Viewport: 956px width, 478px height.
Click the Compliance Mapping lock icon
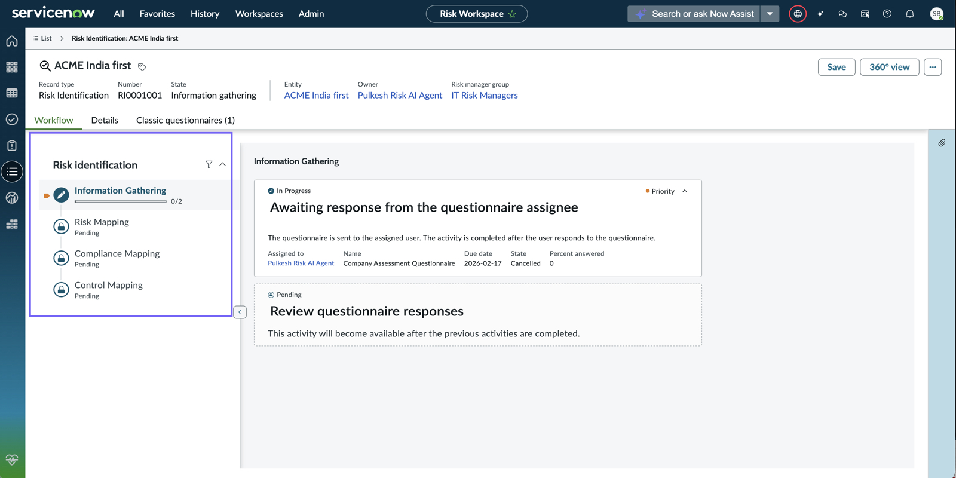tap(61, 258)
